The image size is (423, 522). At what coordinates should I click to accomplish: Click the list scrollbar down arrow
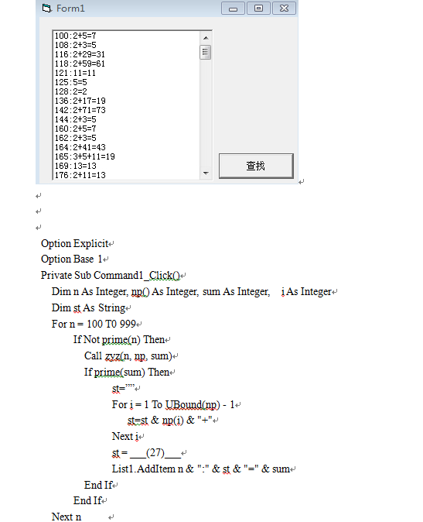[206, 173]
